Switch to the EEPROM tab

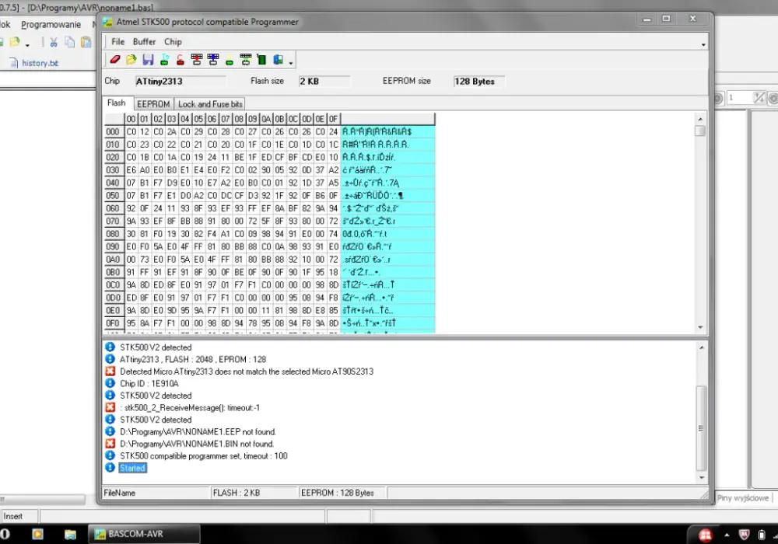[x=153, y=104]
